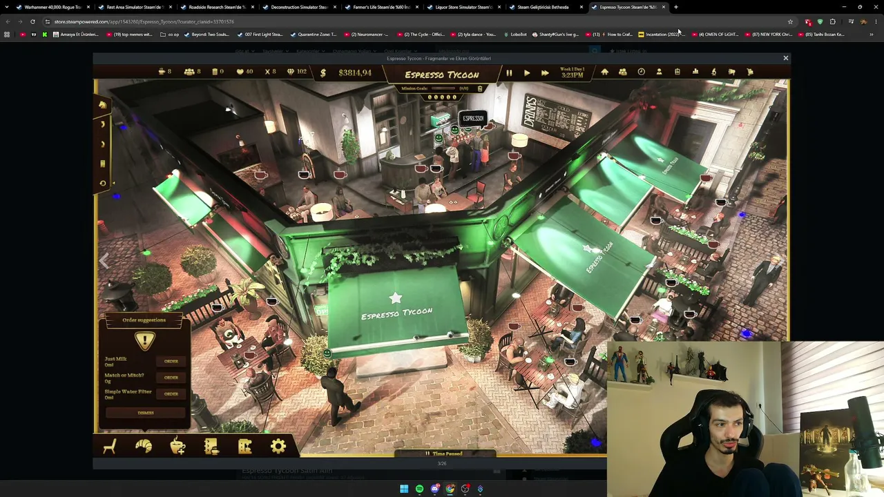Order Simple Water Filter suggestion
The height and width of the screenshot is (497, 884).
click(x=171, y=393)
